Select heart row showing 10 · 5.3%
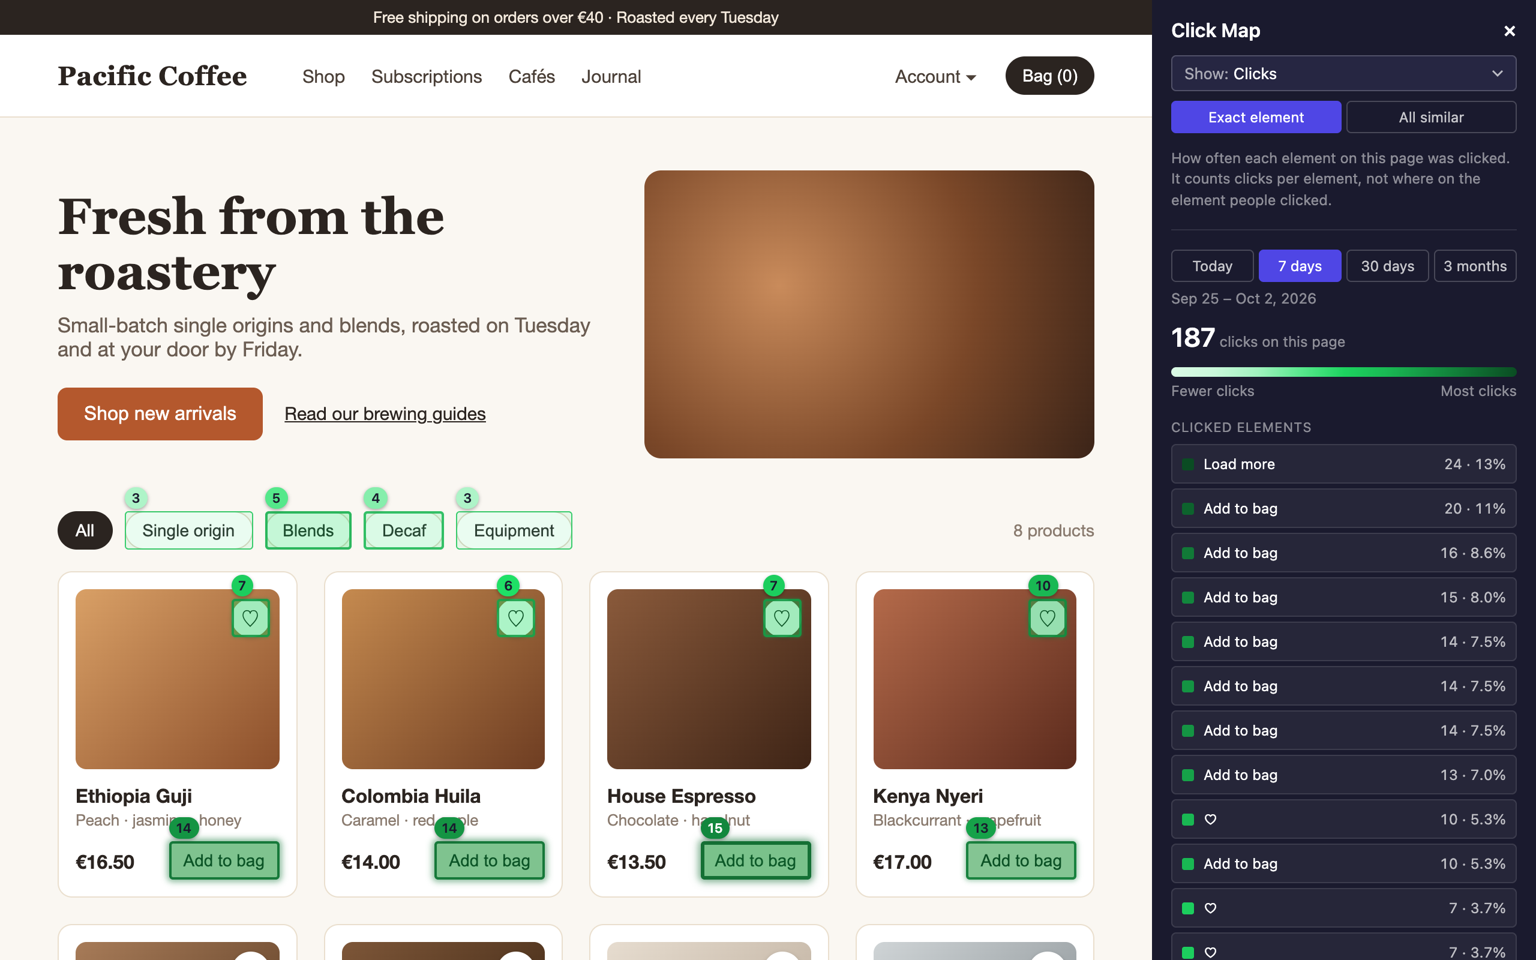The image size is (1536, 960). point(1343,819)
